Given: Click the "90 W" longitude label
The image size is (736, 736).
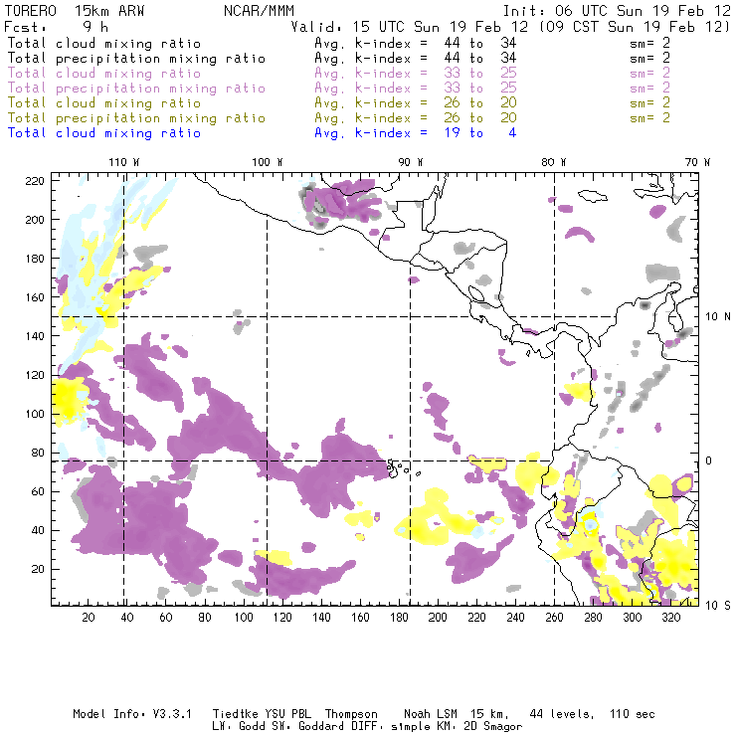Looking at the screenshot, I should 411,162.
